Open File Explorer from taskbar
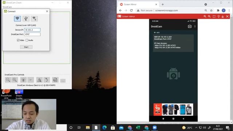This screenshot has height=131, width=233. pyautogui.click(x=88, y=128)
